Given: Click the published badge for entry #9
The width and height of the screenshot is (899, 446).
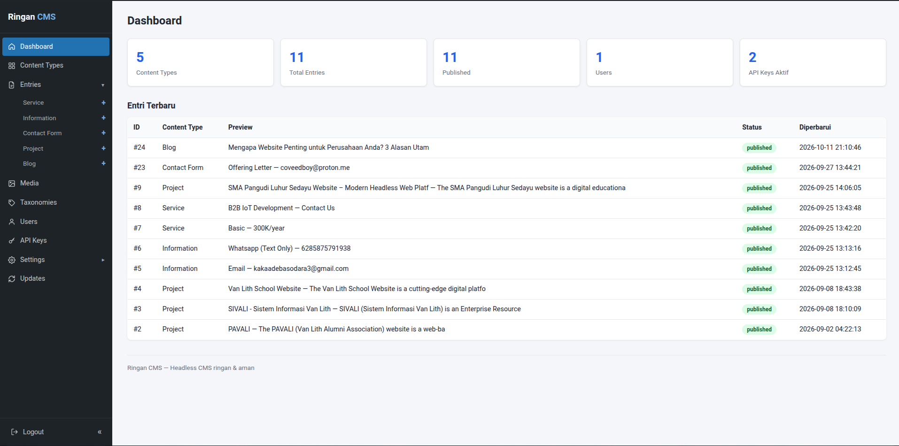Looking at the screenshot, I should tap(759, 188).
